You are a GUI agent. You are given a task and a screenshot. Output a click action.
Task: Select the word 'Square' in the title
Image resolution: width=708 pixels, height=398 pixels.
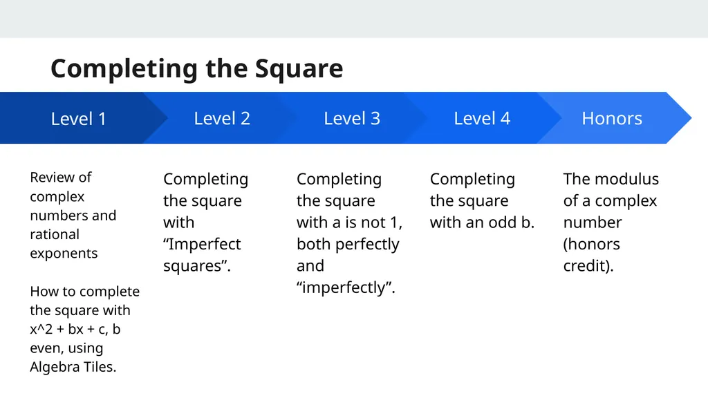coord(299,68)
